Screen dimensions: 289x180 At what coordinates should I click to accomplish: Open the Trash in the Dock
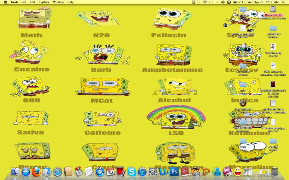[275, 172]
